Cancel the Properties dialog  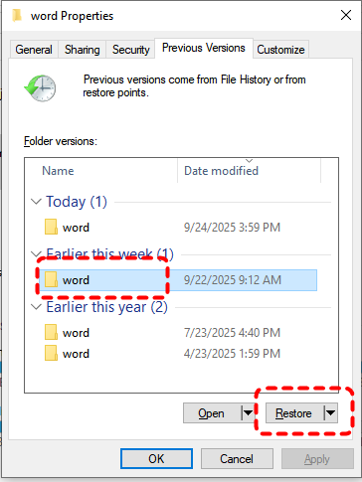pyautogui.click(x=237, y=459)
